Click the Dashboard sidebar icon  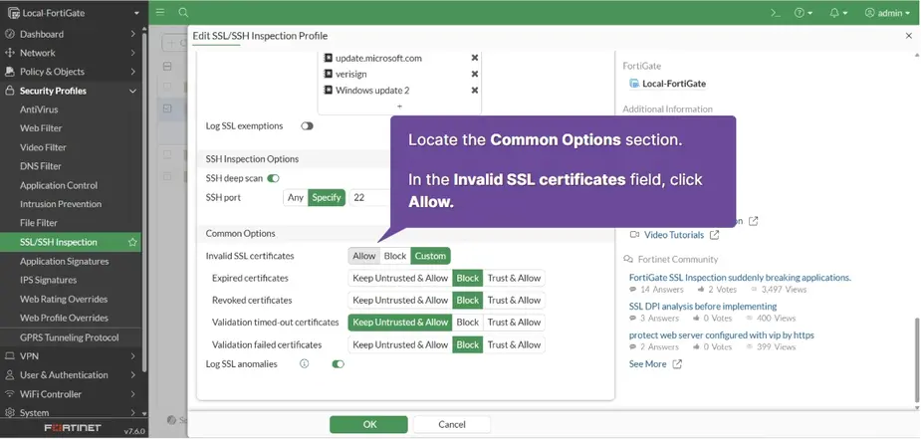[9, 34]
